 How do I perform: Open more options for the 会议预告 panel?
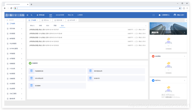pyautogui.click(x=185, y=56)
